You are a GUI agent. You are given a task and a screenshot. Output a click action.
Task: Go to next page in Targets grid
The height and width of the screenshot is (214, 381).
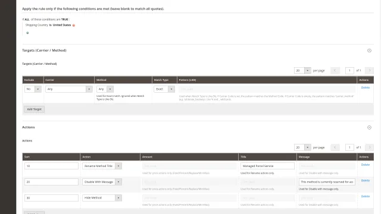pos(369,70)
